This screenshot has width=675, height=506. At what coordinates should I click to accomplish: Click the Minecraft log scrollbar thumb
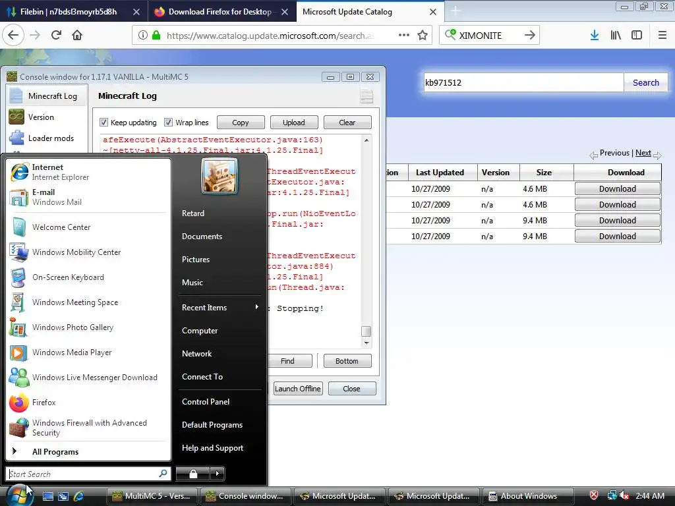tap(367, 331)
